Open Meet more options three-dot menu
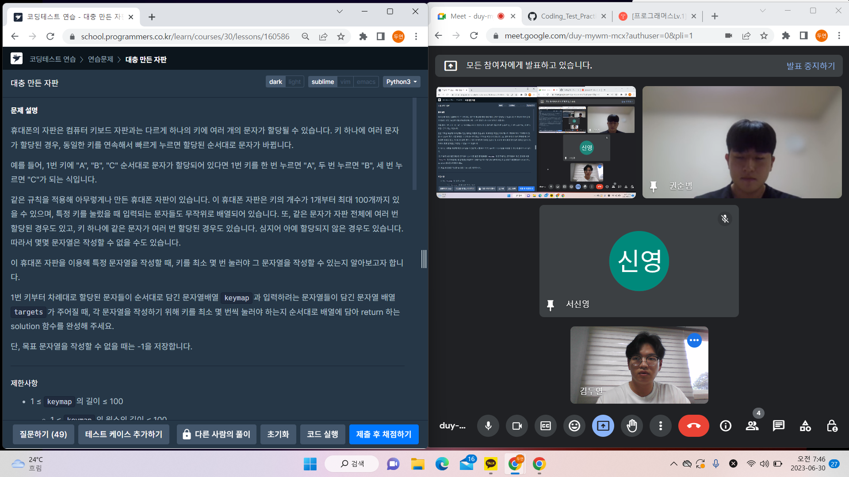 [661, 426]
